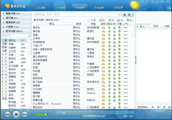Expand the 排行榜 (21) section
Image resolution: width=172 pixels, height=120 pixels.
point(16,18)
